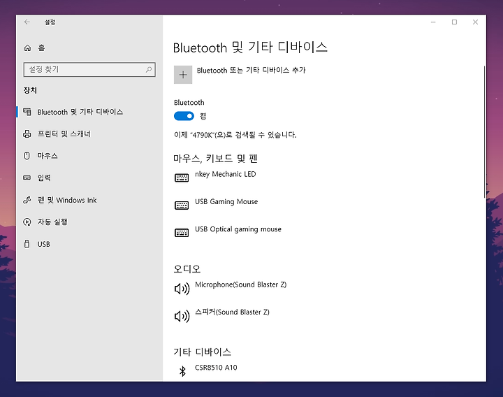Screen dimensions: 503x397
Task: Click speaker icon of 스피커(Sound Blaster Z)
Action: click(x=182, y=317)
